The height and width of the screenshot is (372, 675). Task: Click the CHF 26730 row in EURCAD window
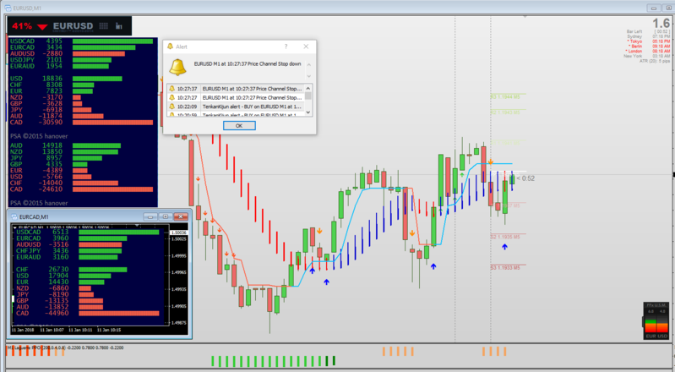72,270
